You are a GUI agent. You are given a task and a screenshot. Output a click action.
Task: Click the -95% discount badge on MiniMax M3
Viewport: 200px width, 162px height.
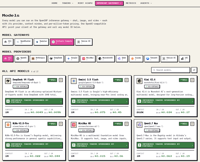(118, 124)
